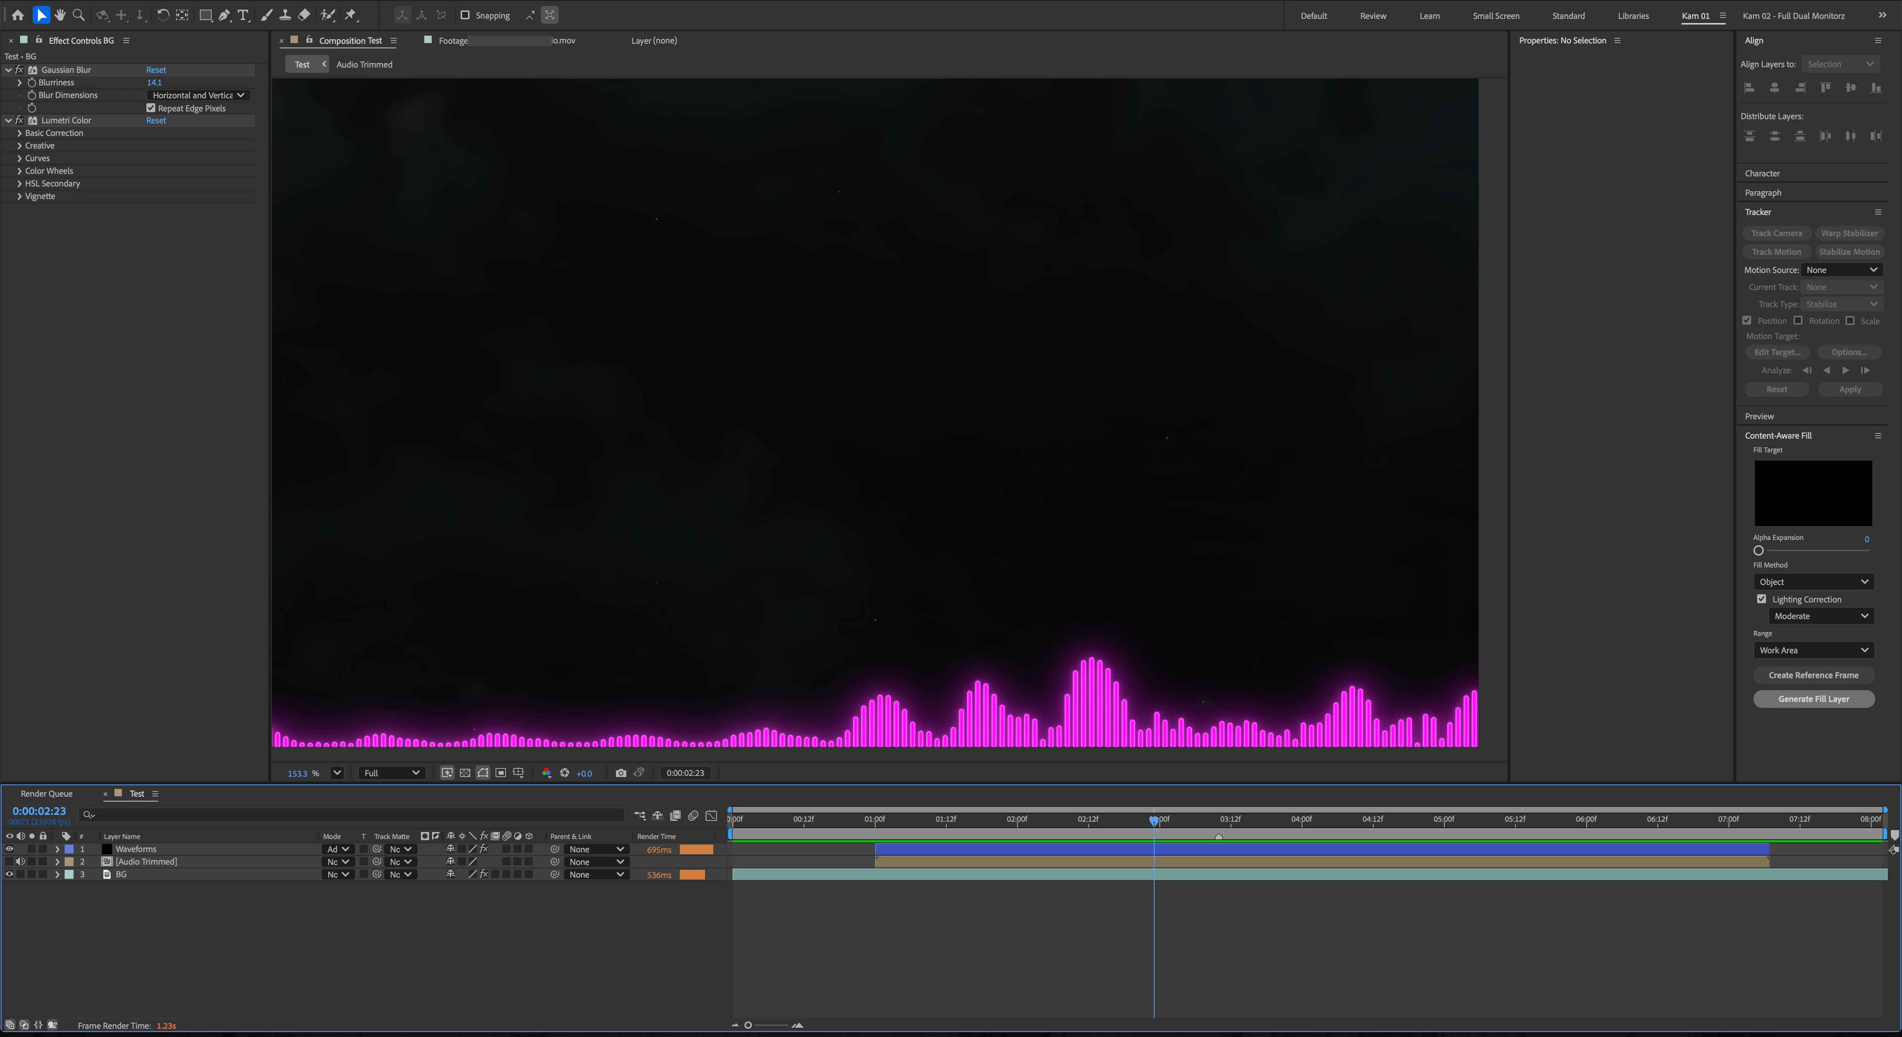This screenshot has height=1037, width=1902.
Task: Click the show channel color icon
Action: [x=546, y=773]
